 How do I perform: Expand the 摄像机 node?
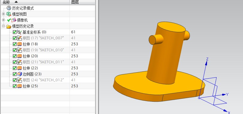coord(3,20)
